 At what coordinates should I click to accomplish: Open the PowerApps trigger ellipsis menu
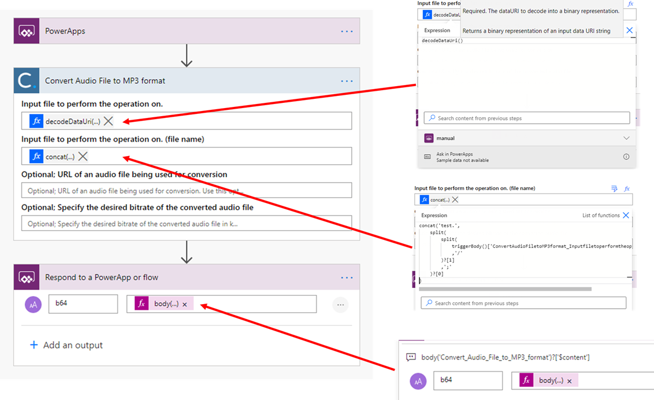(347, 31)
